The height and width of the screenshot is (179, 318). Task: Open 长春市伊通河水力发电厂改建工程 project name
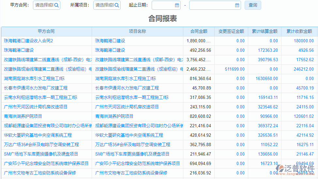pyautogui.click(x=127, y=88)
